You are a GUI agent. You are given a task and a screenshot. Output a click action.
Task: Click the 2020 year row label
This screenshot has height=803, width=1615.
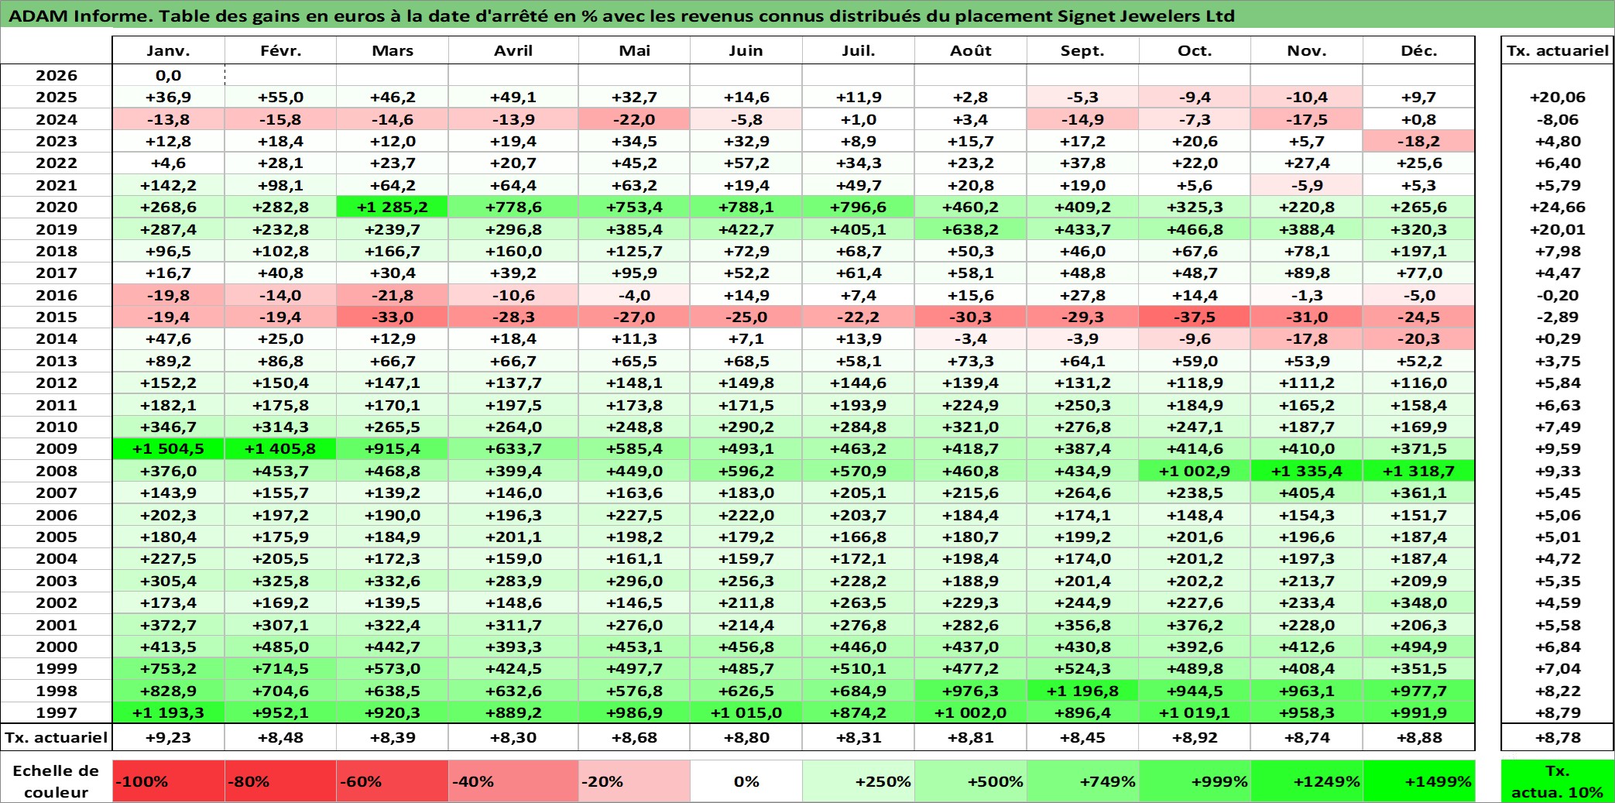pos(57,207)
